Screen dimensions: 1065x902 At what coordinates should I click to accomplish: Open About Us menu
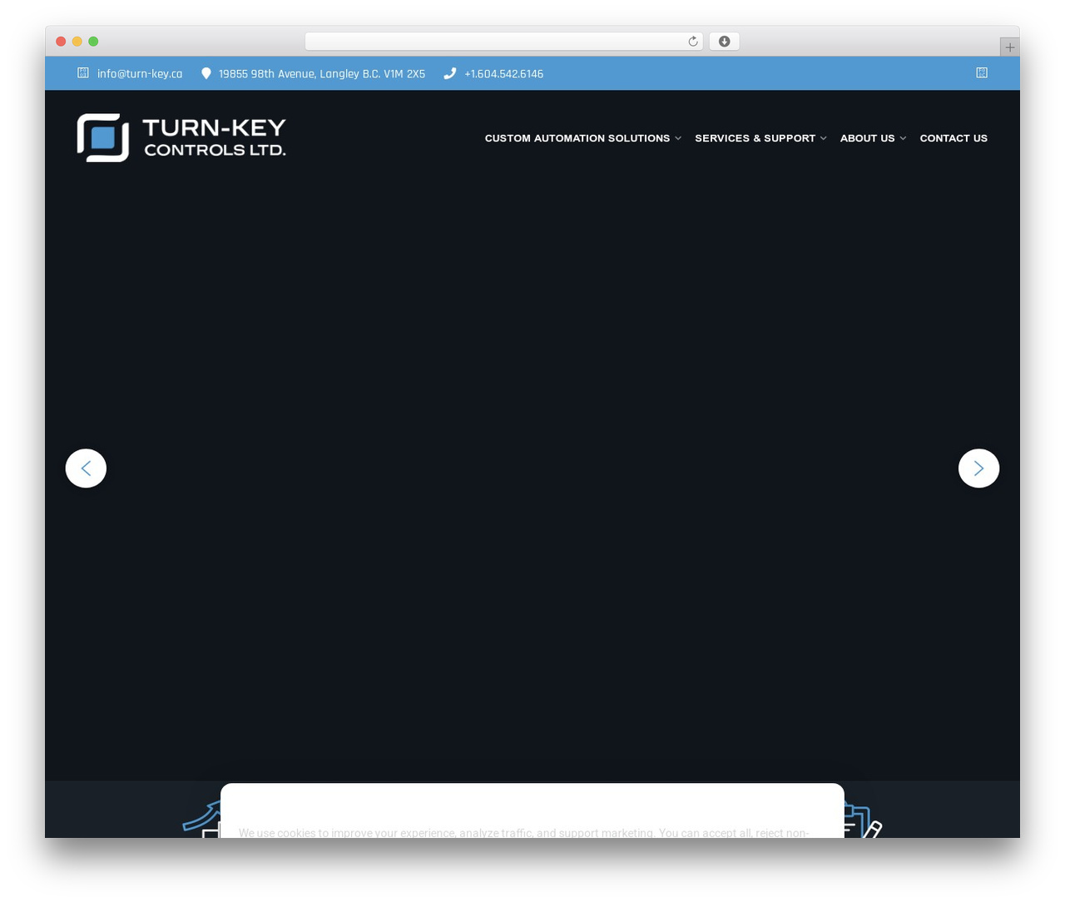coord(867,138)
